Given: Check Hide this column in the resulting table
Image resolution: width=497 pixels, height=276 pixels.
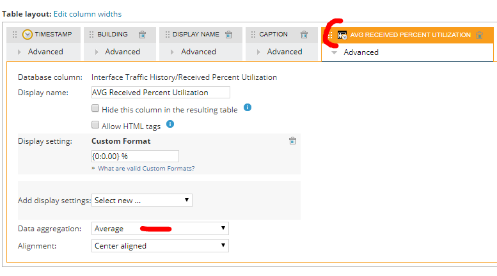Looking at the screenshot, I should 95,109.
